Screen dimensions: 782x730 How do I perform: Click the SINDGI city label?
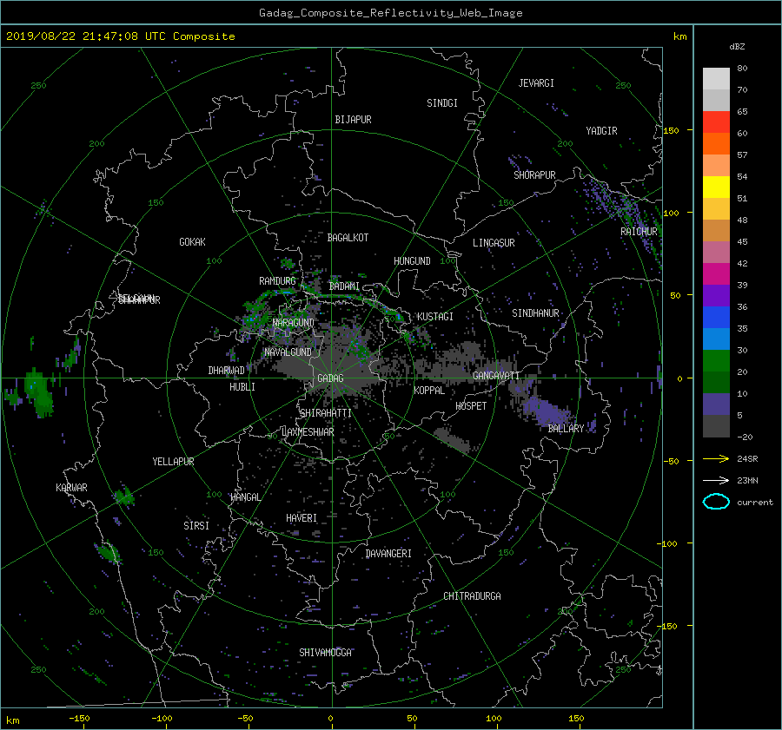442,102
